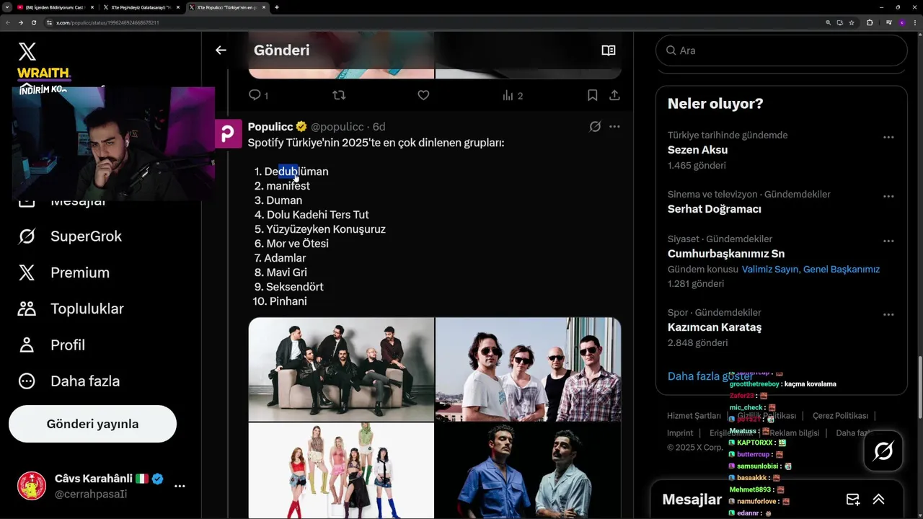This screenshot has height=519, width=923.
Task: Click Daha fazla göster in trends
Action: 710,376
